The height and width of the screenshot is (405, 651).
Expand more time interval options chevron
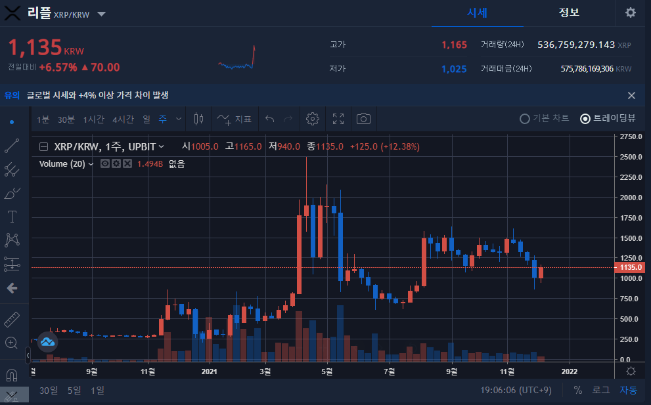[x=179, y=119]
